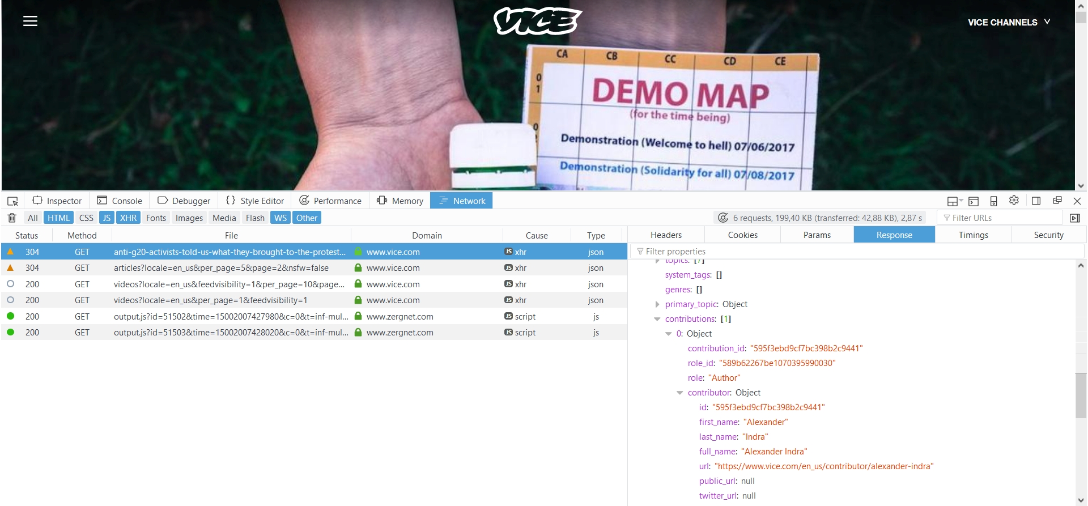
Task: Expand the VICE CHANNELS dropdown
Action: pos(1009,22)
